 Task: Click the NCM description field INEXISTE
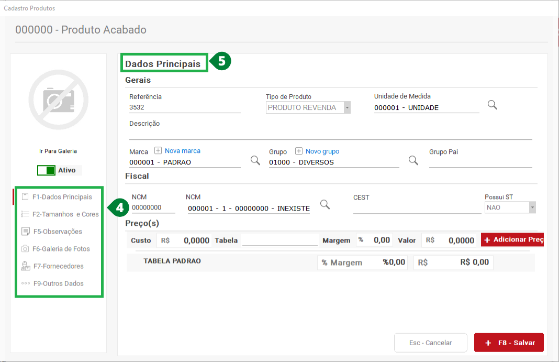click(x=249, y=209)
